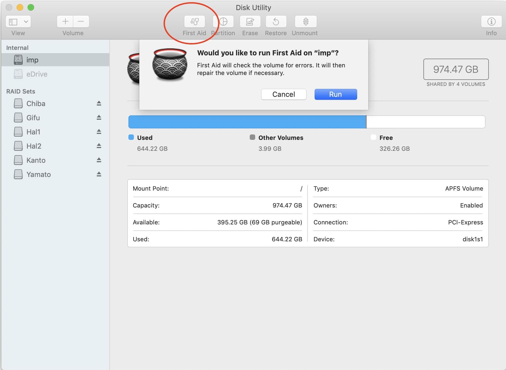The image size is (506, 370).
Task: Open the Partition pie chart tool
Action: click(x=223, y=22)
